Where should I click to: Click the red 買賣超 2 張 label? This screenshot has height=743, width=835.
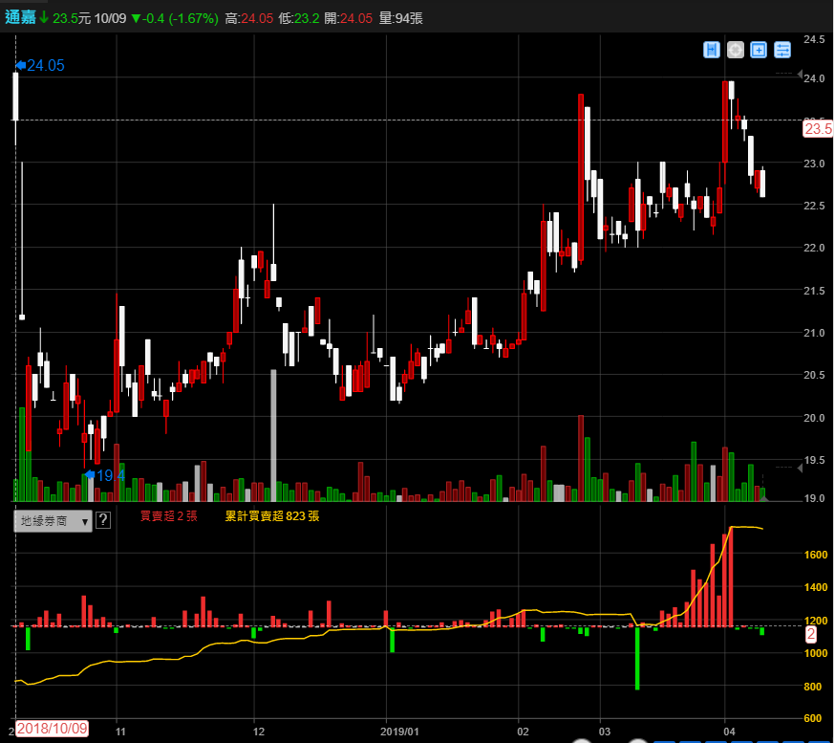(x=169, y=516)
